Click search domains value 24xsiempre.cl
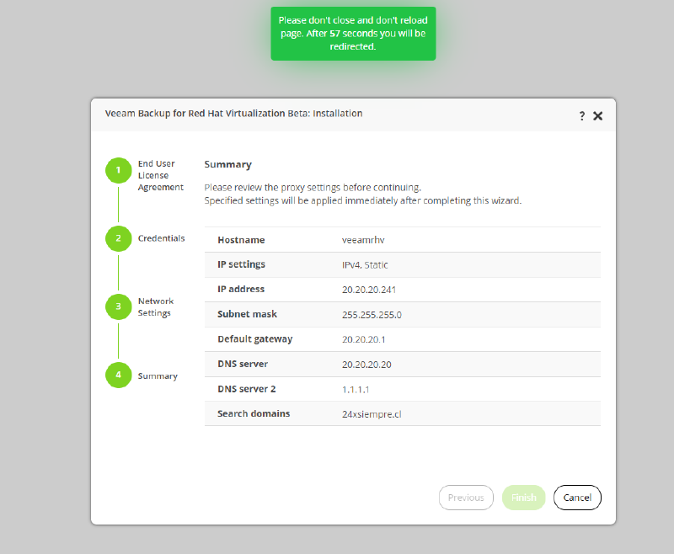674x554 pixels. click(x=372, y=414)
